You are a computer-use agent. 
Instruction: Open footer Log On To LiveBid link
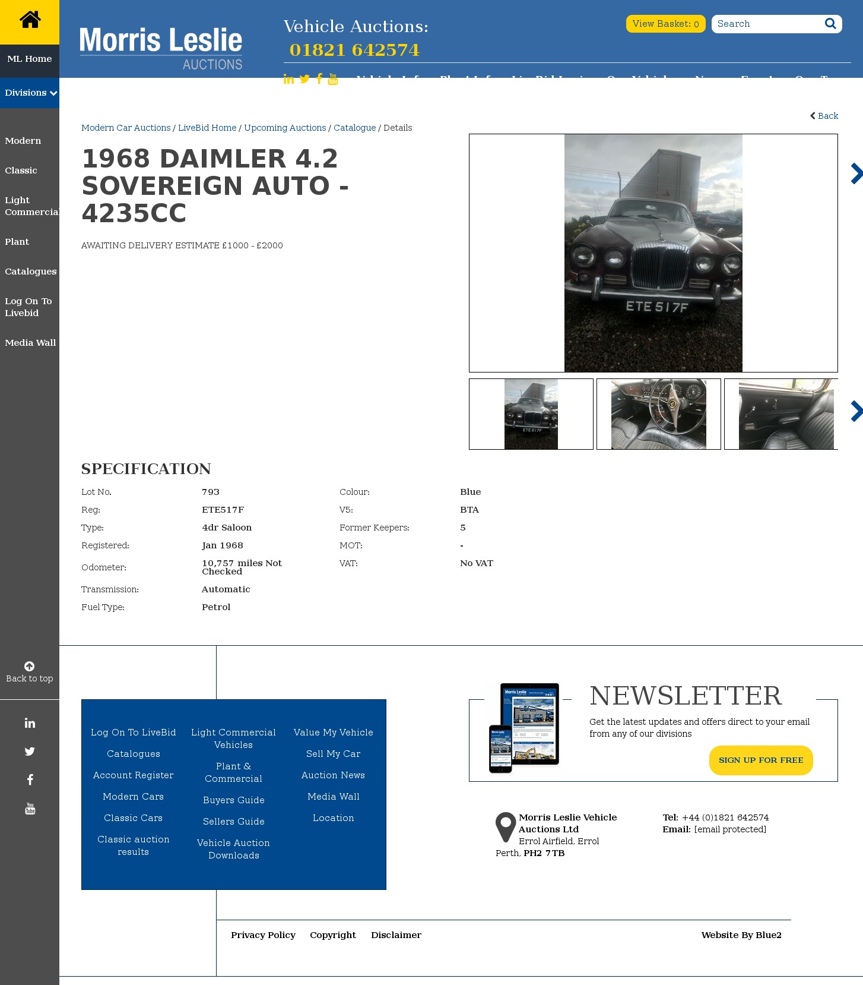pos(134,733)
